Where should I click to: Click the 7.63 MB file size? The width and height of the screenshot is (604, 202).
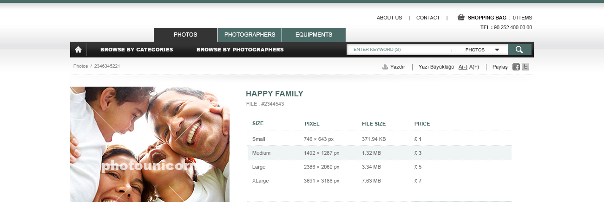(x=371, y=181)
